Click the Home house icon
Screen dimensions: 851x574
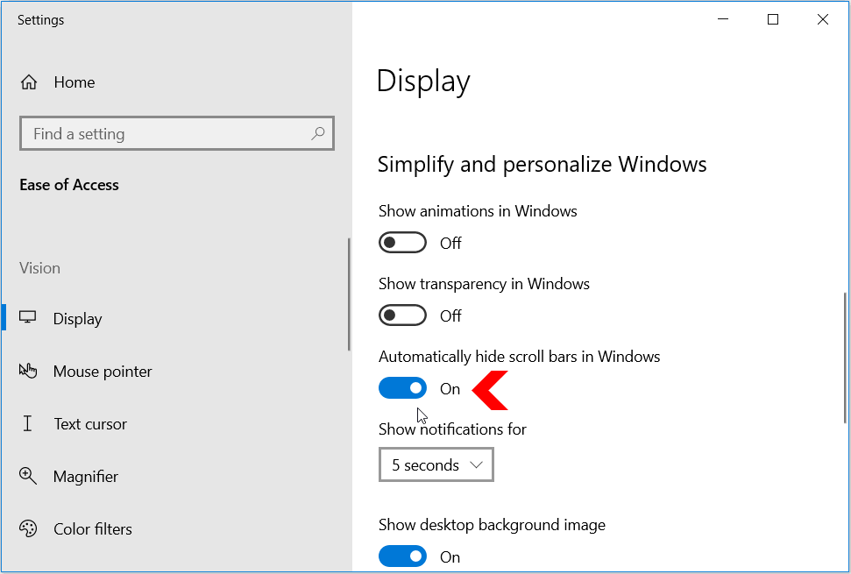pos(29,82)
